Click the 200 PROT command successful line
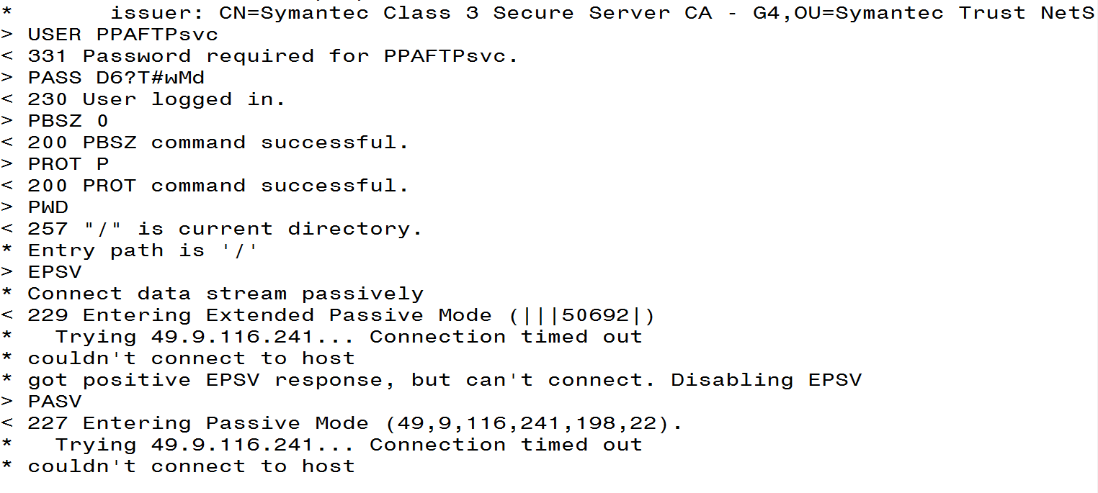Viewport: 1098px width, 493px height. click(205, 186)
